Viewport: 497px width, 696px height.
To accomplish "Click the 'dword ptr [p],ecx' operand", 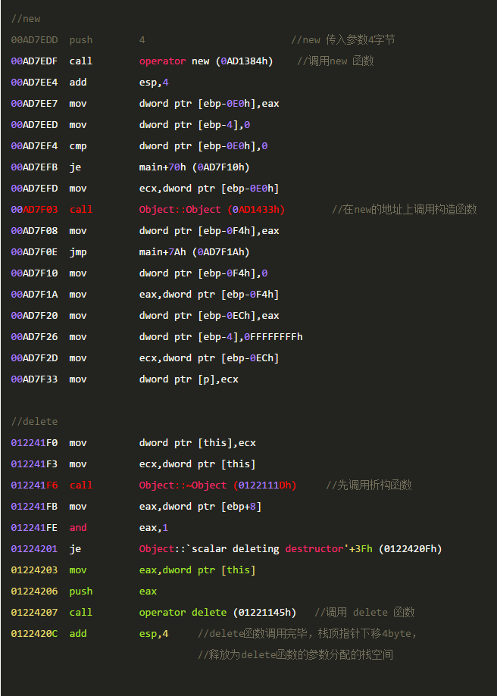I will click(189, 379).
